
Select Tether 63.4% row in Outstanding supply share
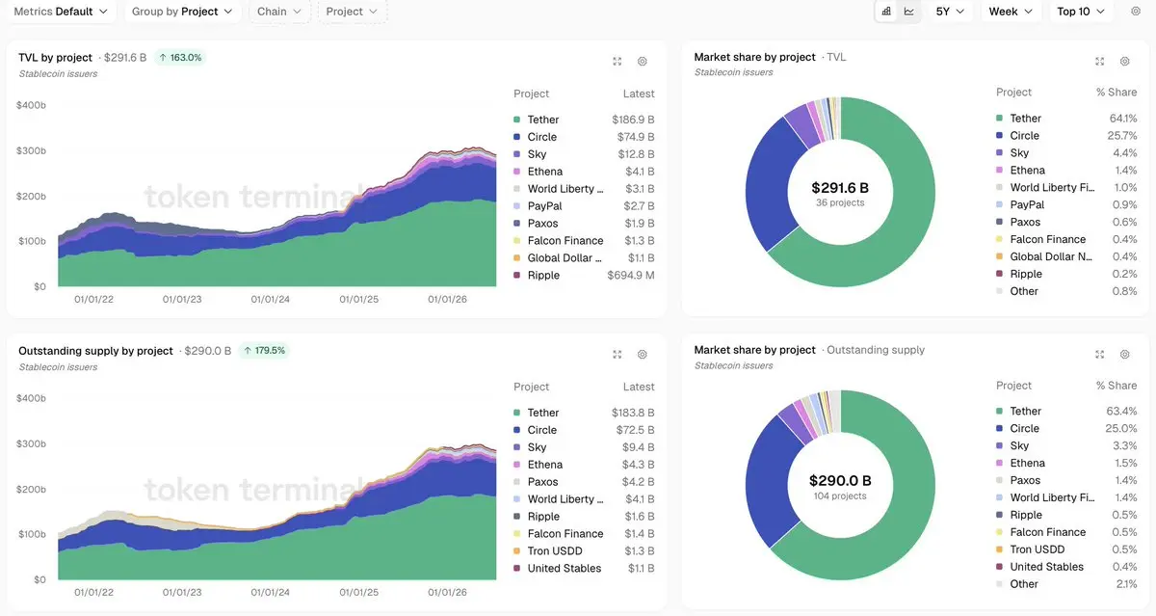(x=1066, y=412)
